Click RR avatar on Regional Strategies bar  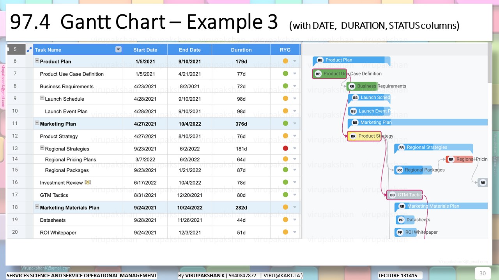tap(402, 148)
